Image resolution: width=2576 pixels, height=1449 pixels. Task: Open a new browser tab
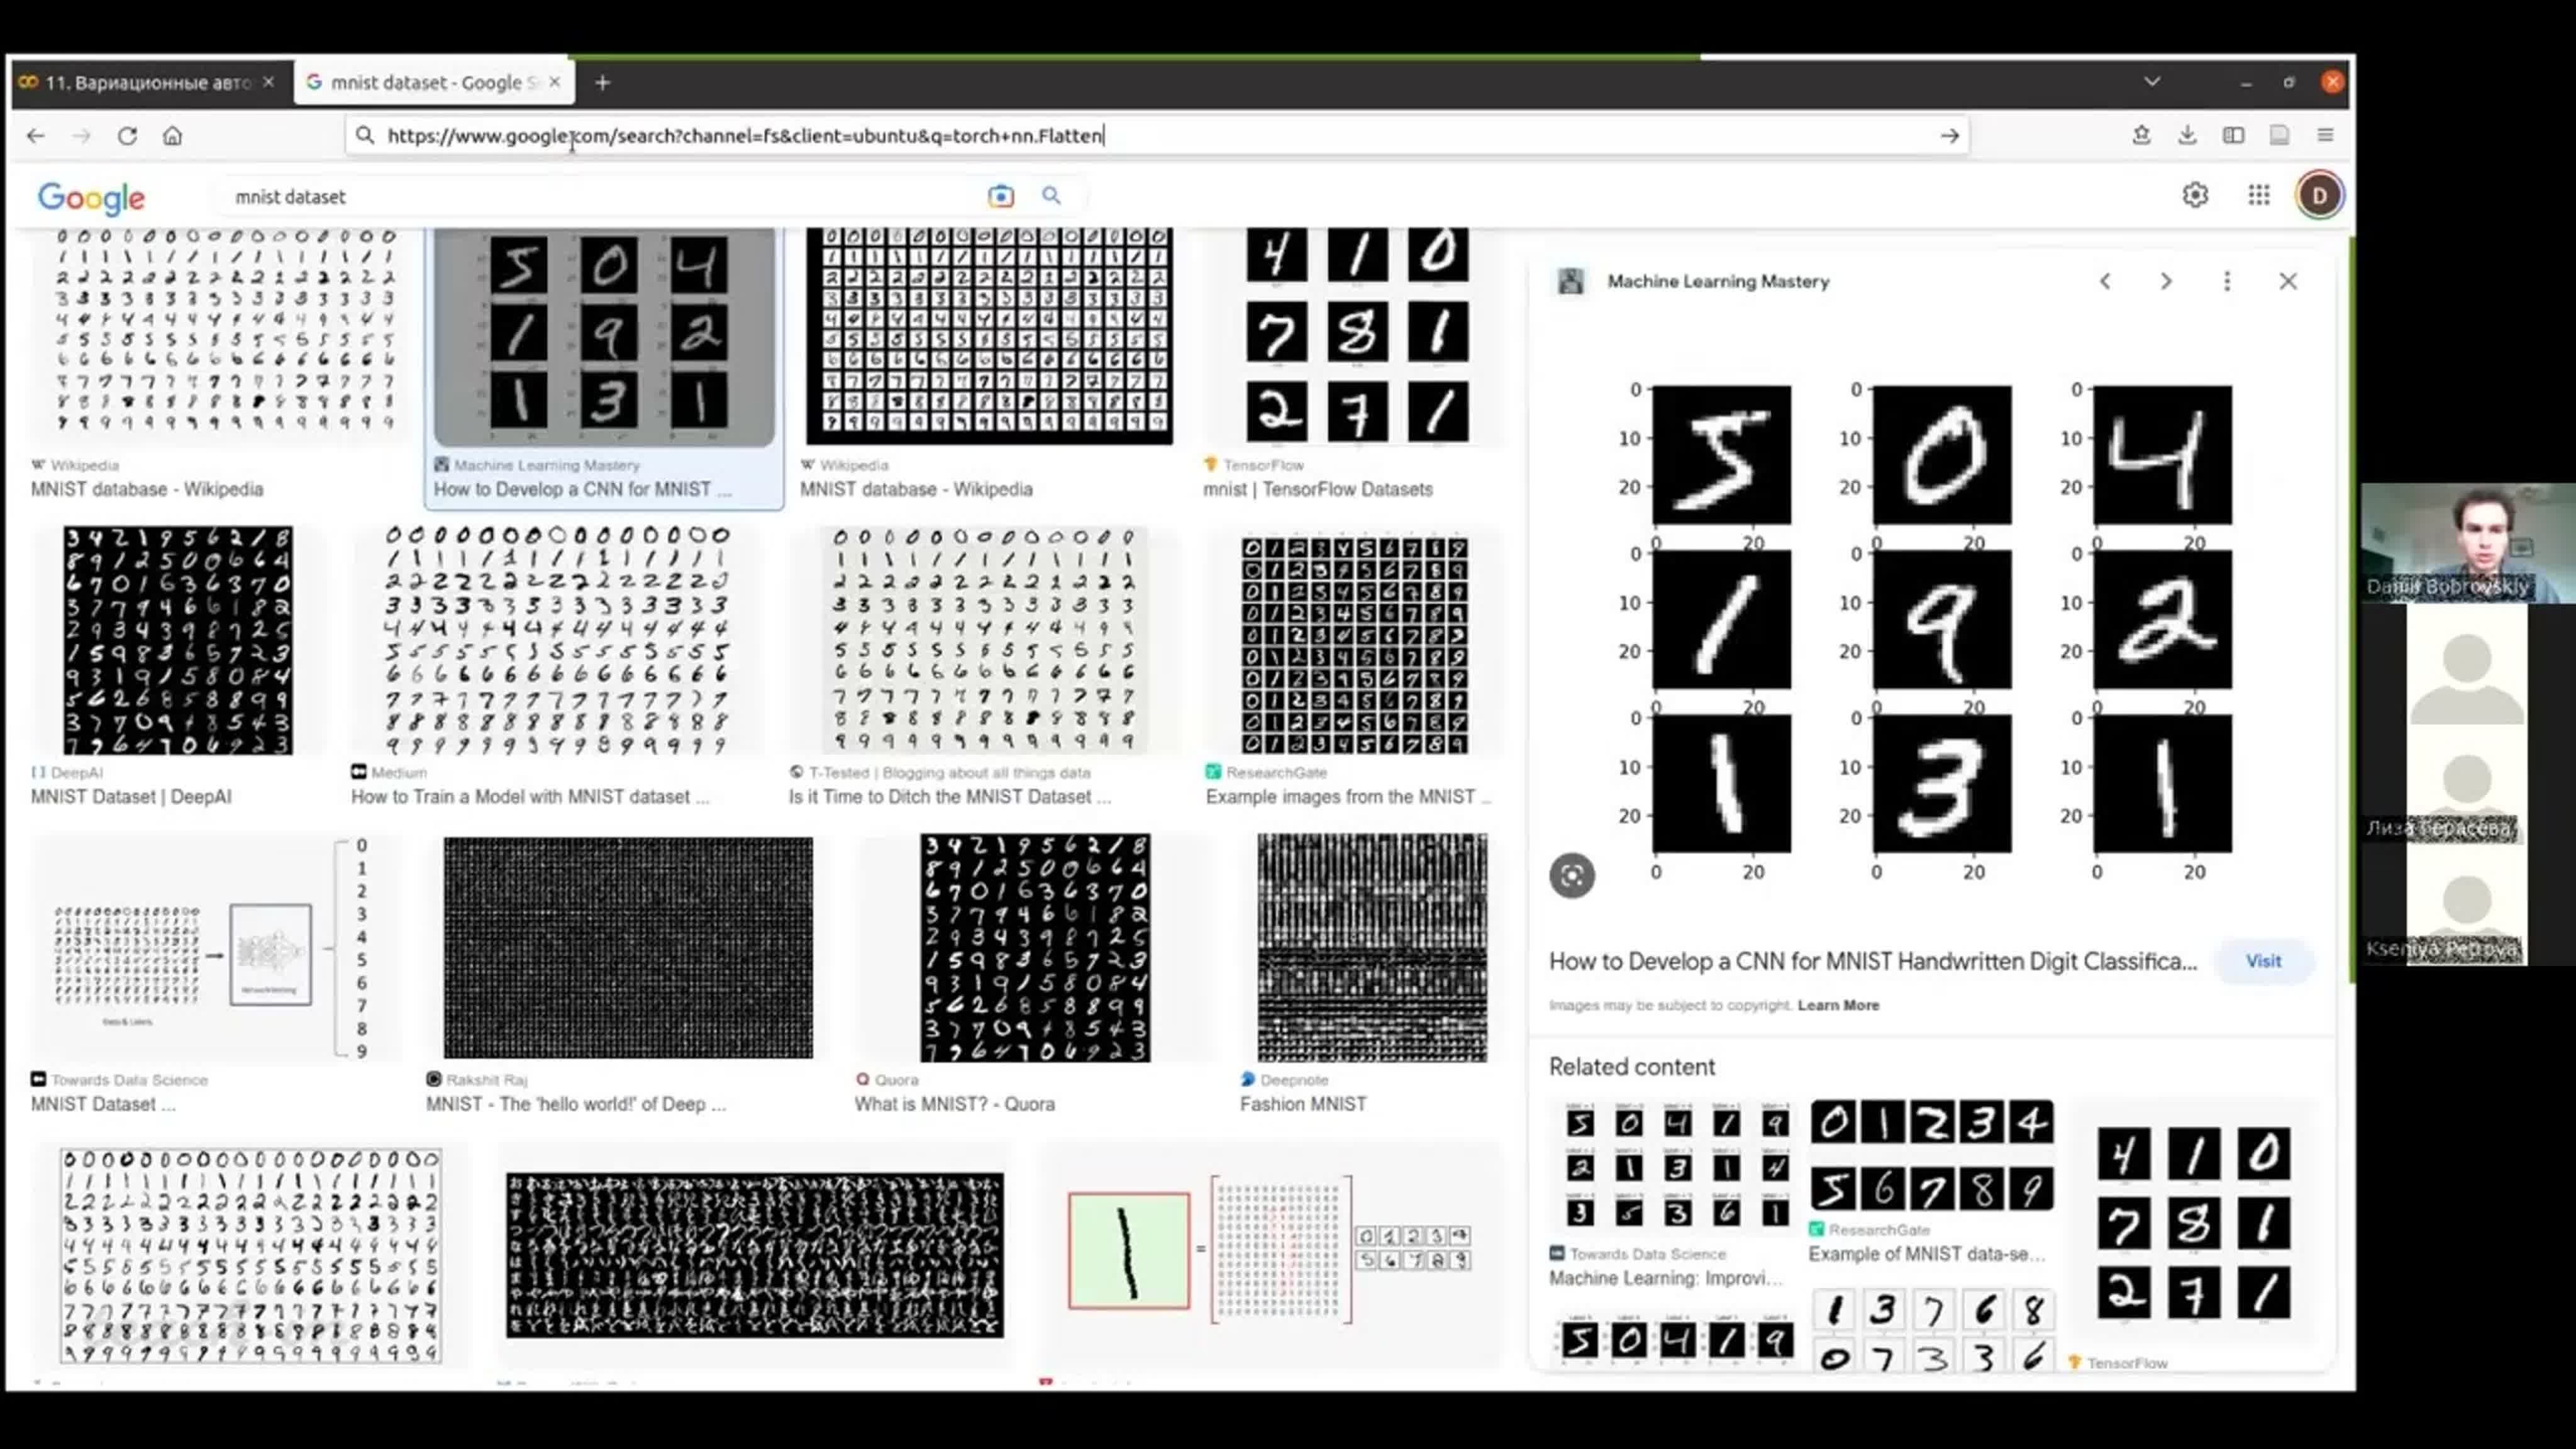(602, 83)
